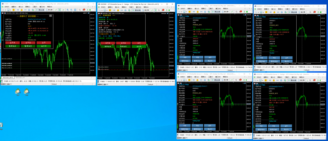The height and width of the screenshot is (141, 328).
Task: Click zoom-out magnifier in 21005 Qube toolbar
Action: tap(71, 10)
